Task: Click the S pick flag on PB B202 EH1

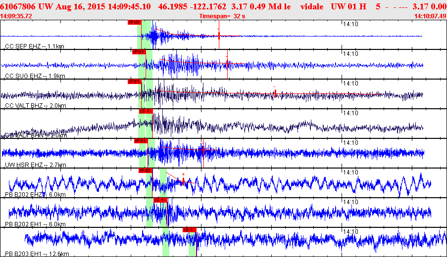Action: [x=160, y=200]
